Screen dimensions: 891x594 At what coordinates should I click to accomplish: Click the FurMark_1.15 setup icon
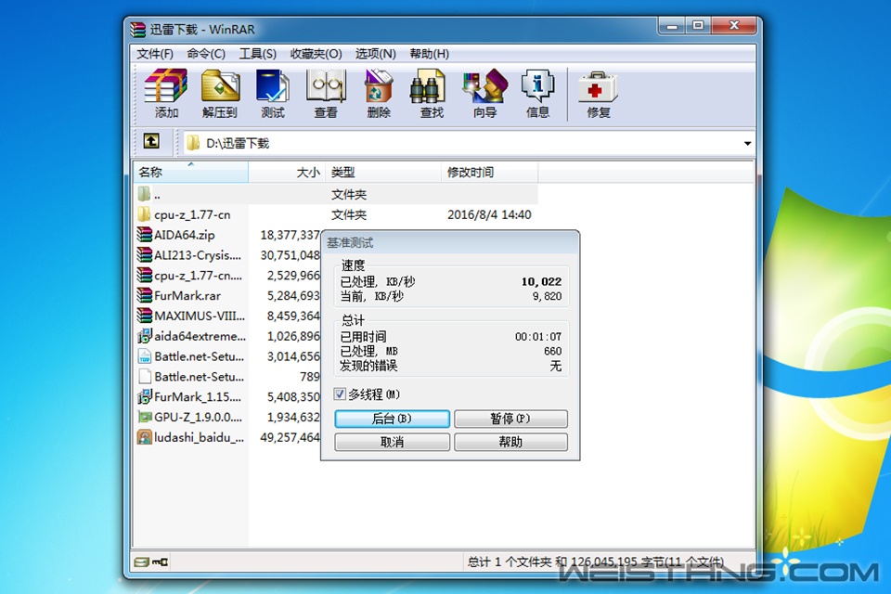[145, 396]
